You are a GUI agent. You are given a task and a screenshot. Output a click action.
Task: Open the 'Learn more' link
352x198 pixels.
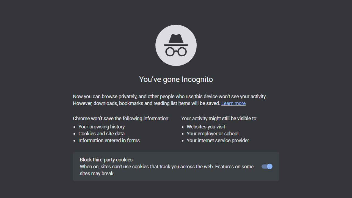(233, 103)
